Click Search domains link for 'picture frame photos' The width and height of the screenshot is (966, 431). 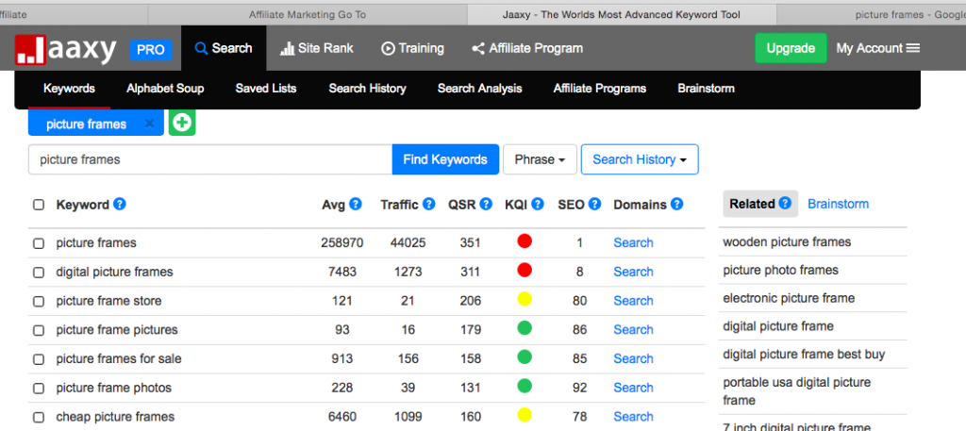click(633, 388)
